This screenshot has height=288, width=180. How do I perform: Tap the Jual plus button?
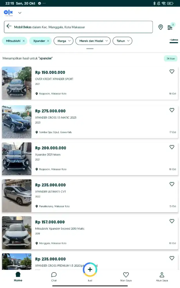[90, 270]
